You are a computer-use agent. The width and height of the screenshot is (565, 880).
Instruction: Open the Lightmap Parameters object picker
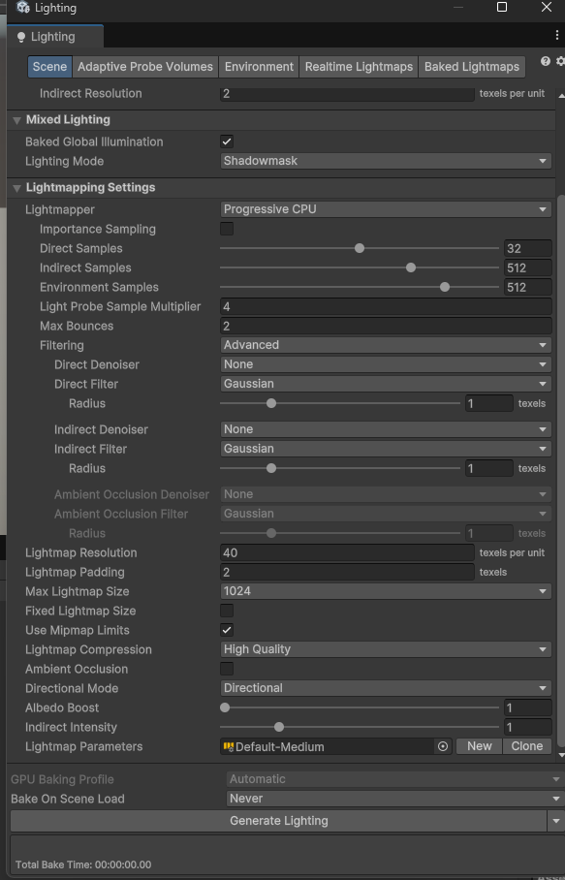coord(443,746)
